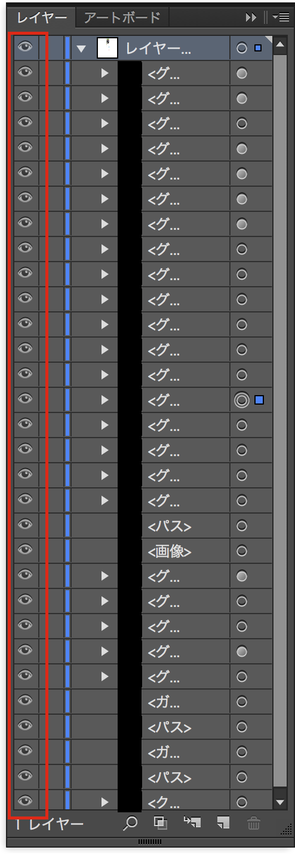This screenshot has width=295, height=856.
Task: Click the target circle of the <ク...> row
Action: click(x=241, y=802)
